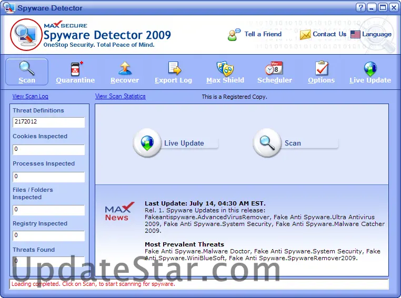Viewport: 401px width, 298px height.
Task: Select the Recover toolbar label
Action: (125, 80)
